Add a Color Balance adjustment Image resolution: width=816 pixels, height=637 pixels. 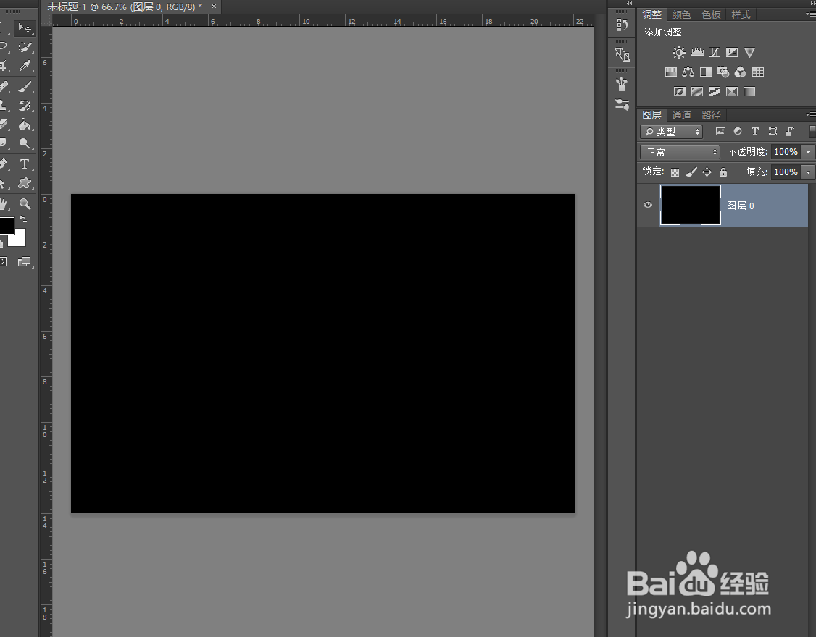688,72
